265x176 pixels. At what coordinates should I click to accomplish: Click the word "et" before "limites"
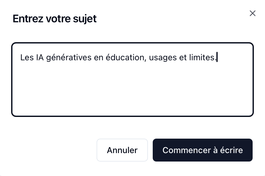pyautogui.click(x=183, y=58)
